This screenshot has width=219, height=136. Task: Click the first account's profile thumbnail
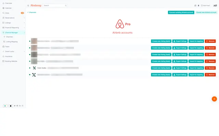pos(34,41)
